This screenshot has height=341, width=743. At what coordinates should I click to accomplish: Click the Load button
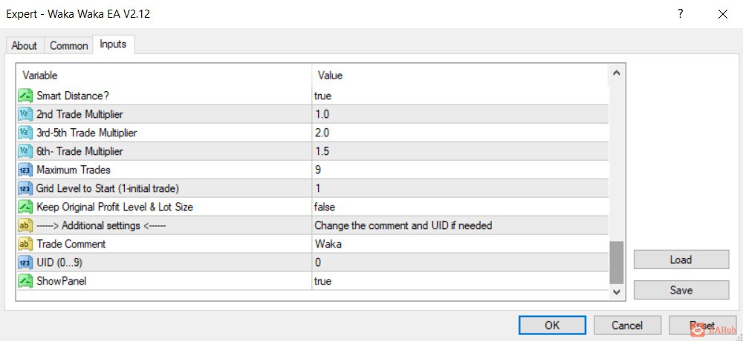pyautogui.click(x=681, y=259)
